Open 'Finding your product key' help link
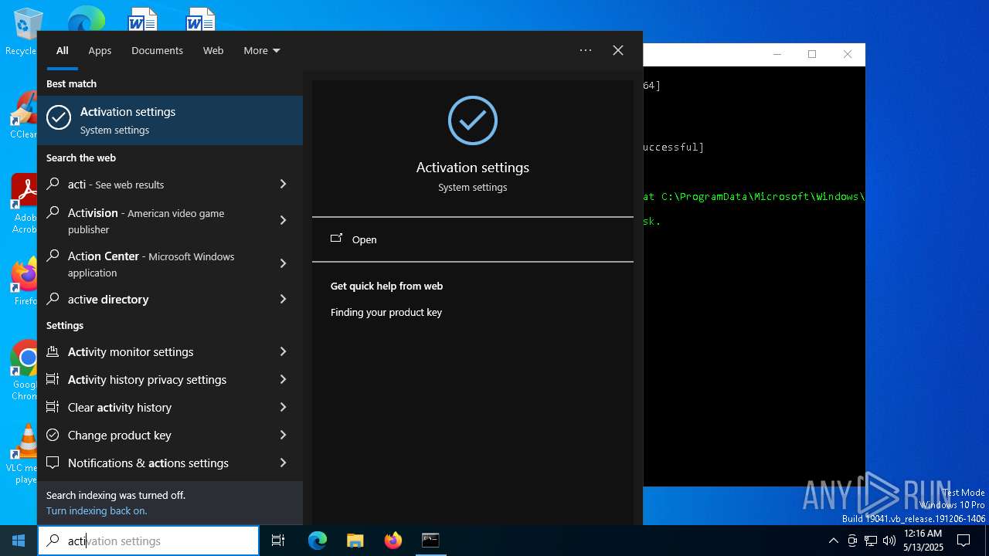989x556 pixels. click(x=386, y=312)
